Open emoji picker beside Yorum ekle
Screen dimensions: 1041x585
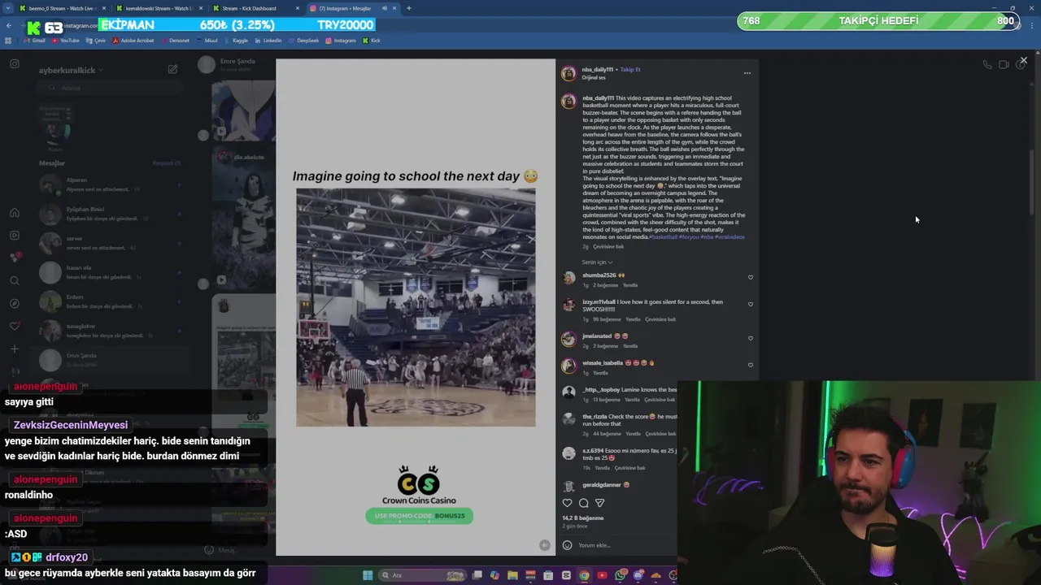pos(568,545)
